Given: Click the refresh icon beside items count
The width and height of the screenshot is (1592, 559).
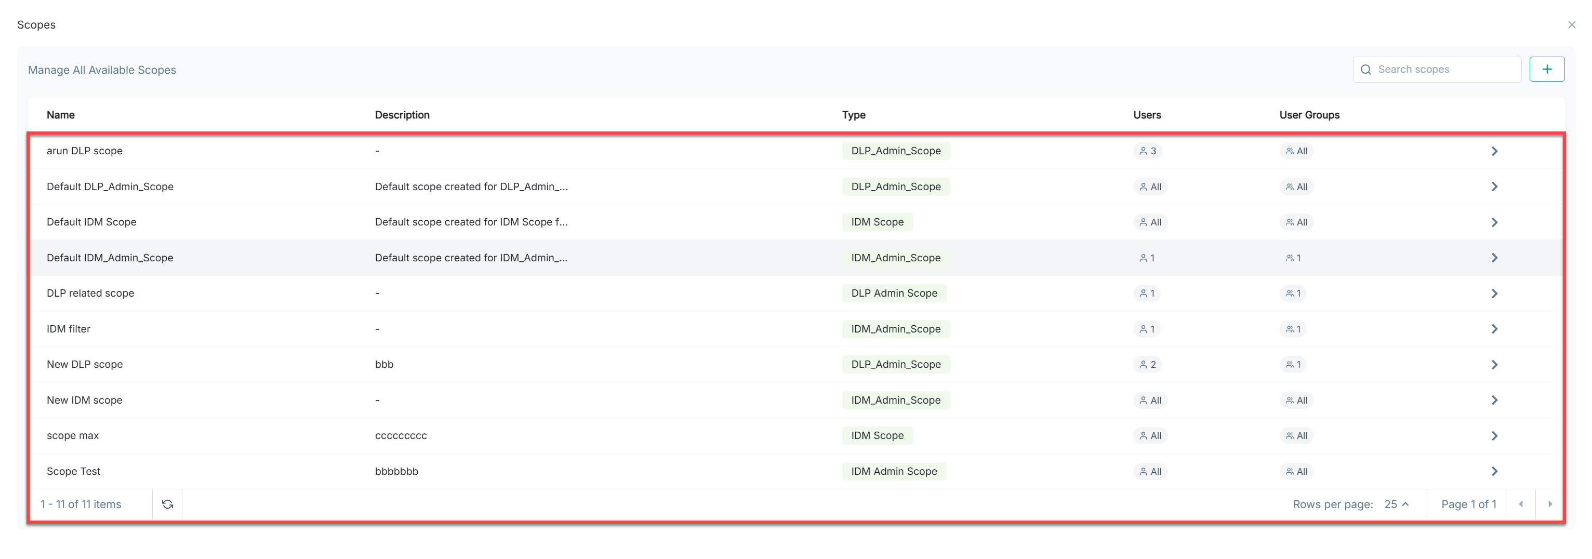Looking at the screenshot, I should [167, 504].
